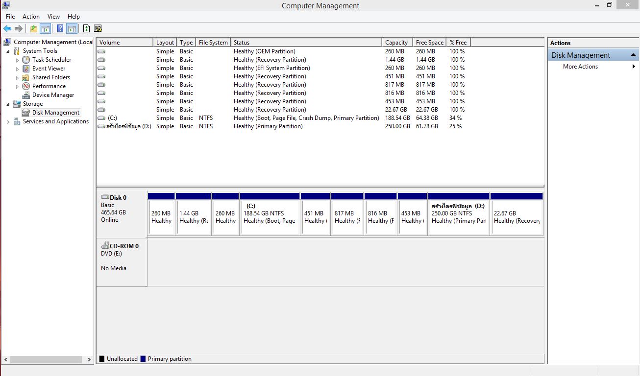Open the Computer Management title bar system icon

tap(6, 5)
